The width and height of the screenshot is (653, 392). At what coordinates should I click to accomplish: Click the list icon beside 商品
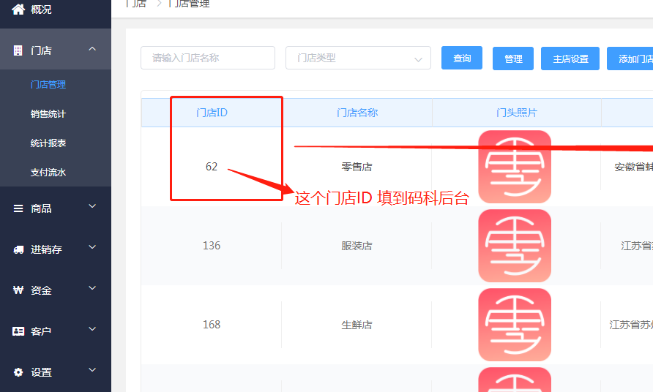[x=18, y=208]
